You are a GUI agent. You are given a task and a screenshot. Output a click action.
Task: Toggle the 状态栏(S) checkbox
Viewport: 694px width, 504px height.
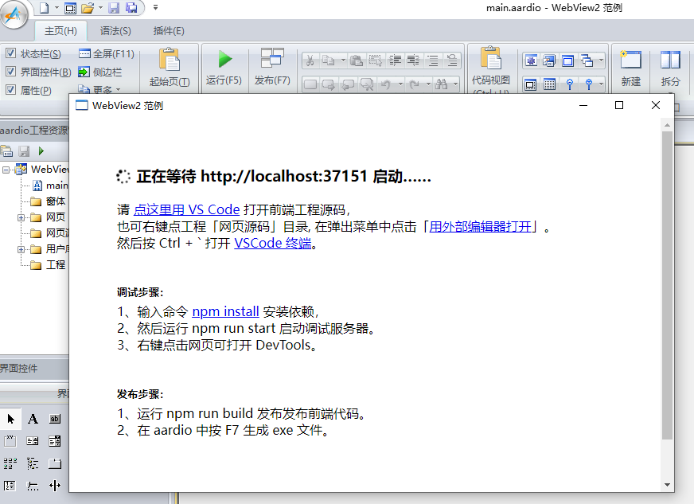click(10, 53)
